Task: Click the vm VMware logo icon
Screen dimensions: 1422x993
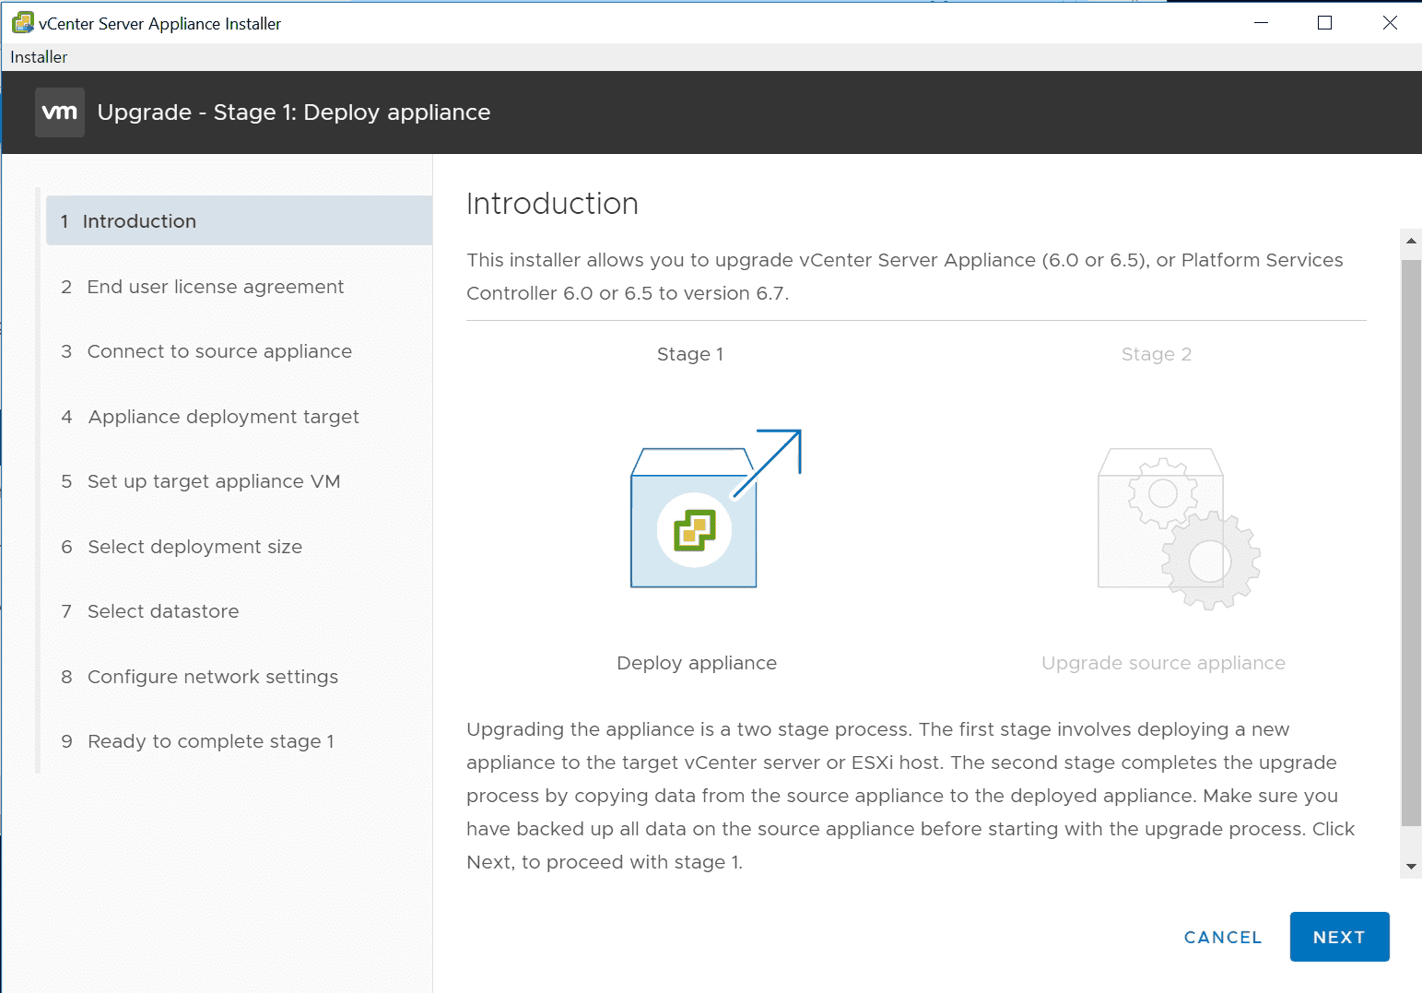Action: tap(60, 112)
